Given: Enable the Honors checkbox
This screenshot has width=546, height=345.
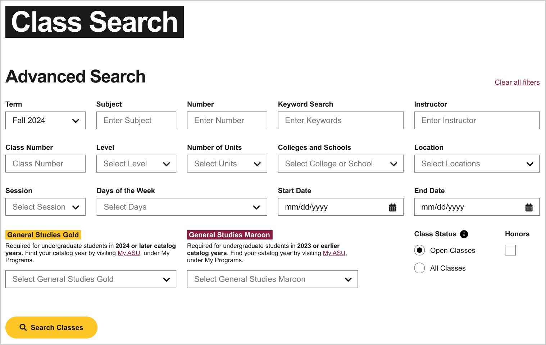Looking at the screenshot, I should 510,250.
